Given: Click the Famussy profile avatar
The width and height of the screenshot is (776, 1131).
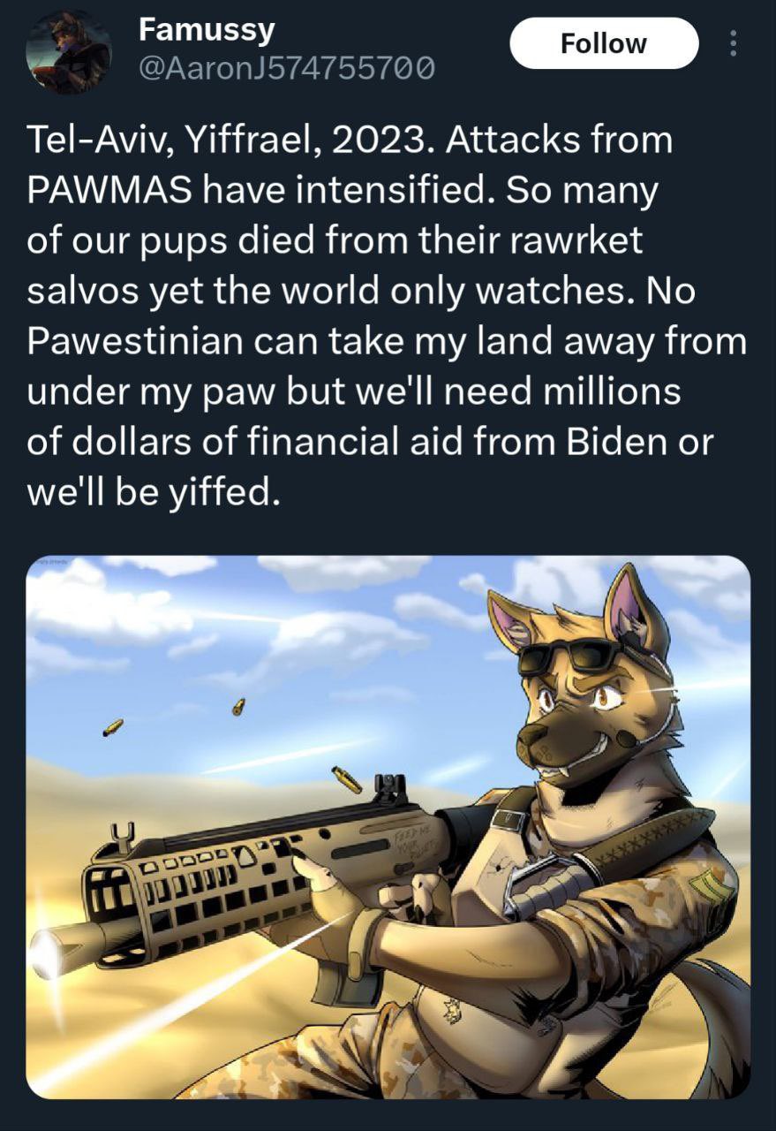Looking at the screenshot, I should (x=69, y=53).
